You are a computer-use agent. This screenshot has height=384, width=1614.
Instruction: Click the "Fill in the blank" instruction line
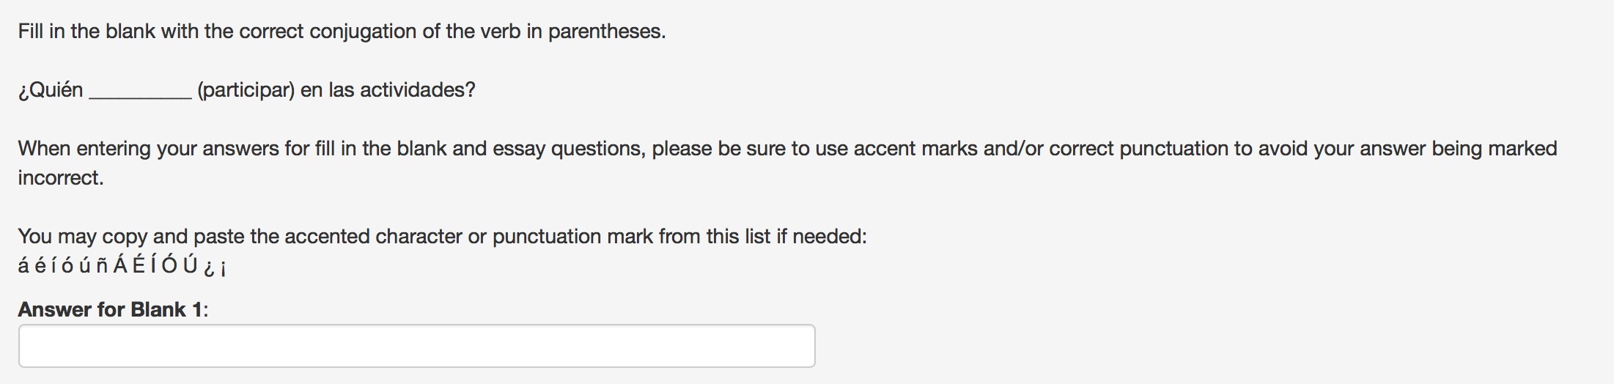(342, 32)
